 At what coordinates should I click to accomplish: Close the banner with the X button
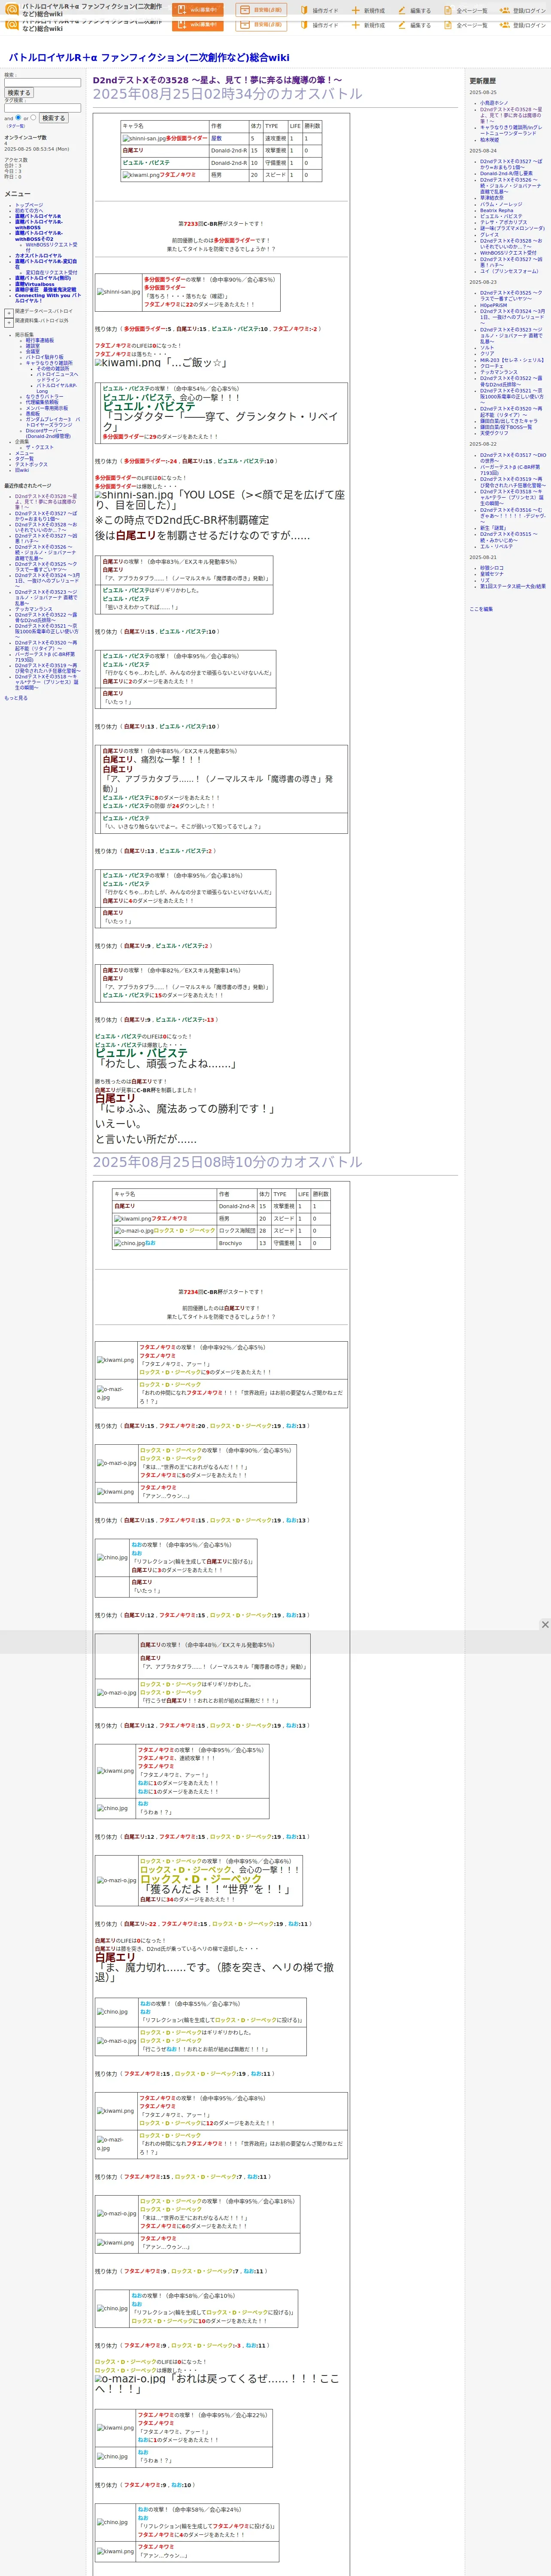(545, 1625)
